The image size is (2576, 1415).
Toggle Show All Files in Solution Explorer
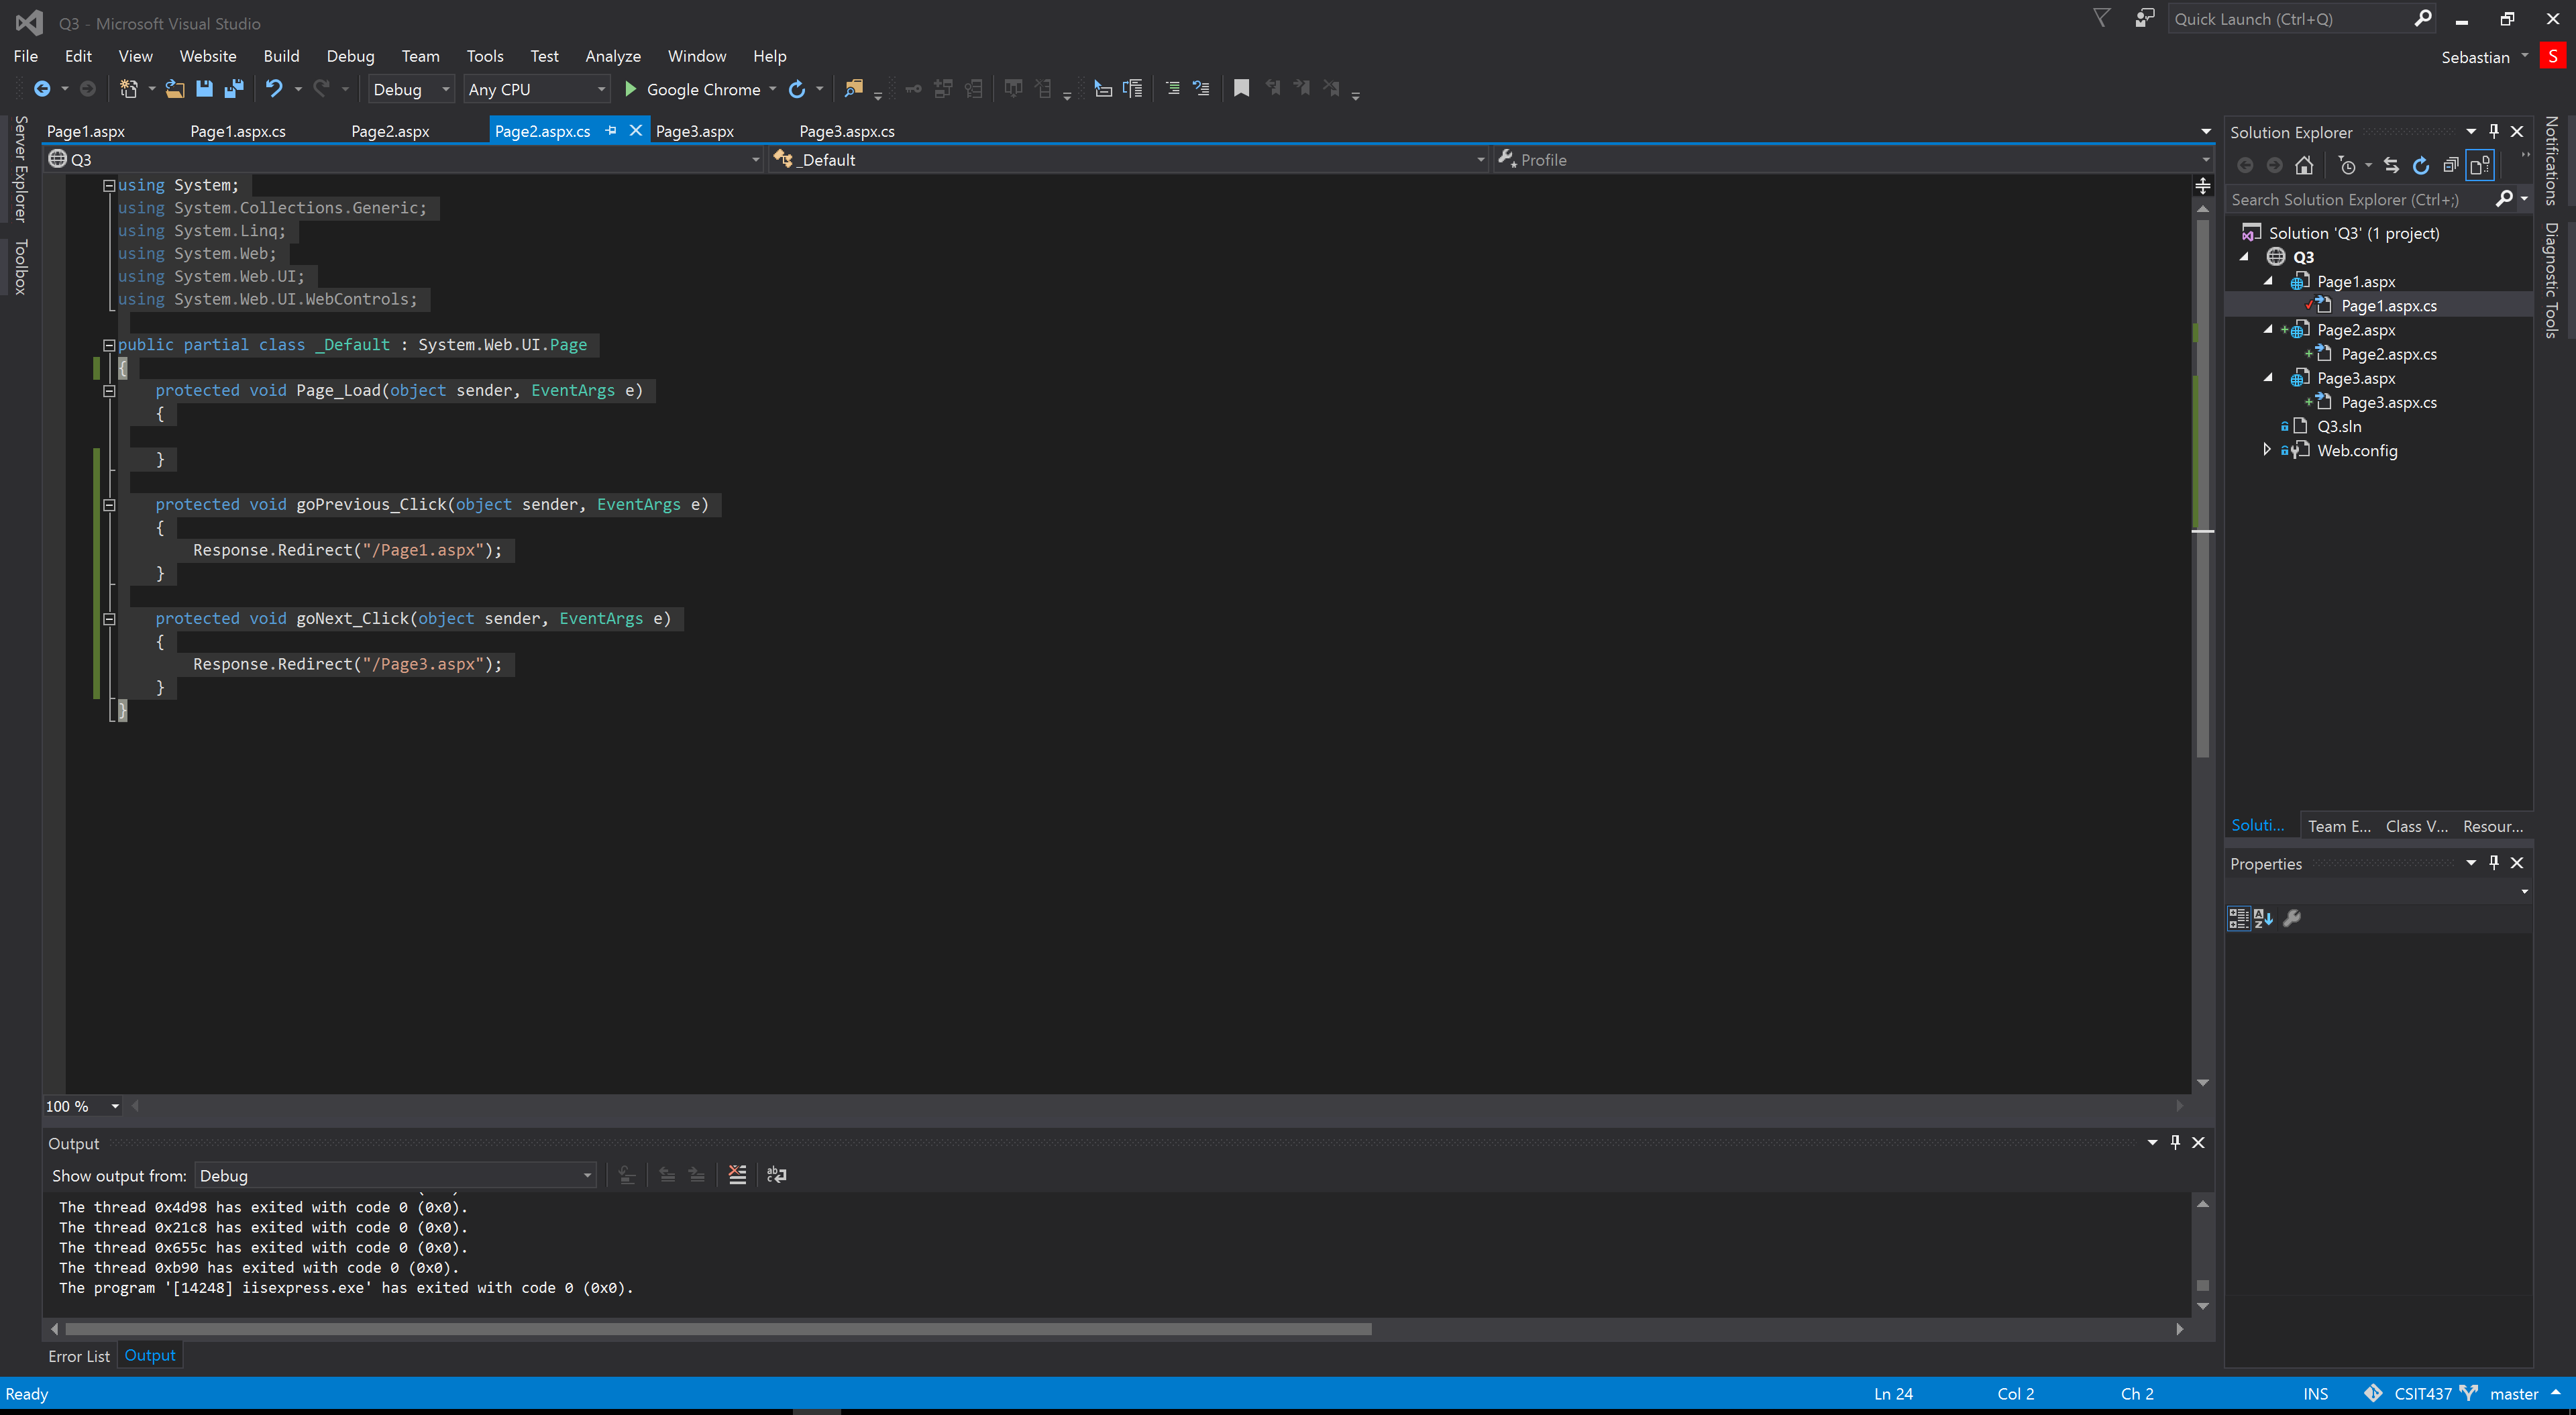pos(2480,166)
